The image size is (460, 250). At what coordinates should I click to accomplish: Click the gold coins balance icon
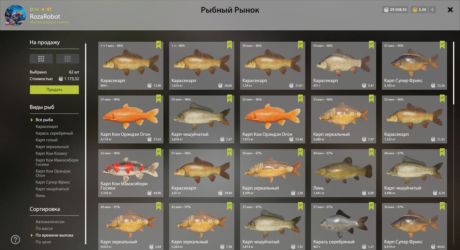coord(415,10)
